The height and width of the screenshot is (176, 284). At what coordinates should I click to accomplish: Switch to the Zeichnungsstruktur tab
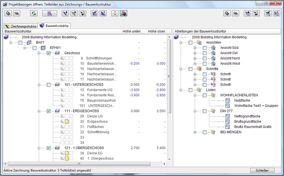click(20, 26)
